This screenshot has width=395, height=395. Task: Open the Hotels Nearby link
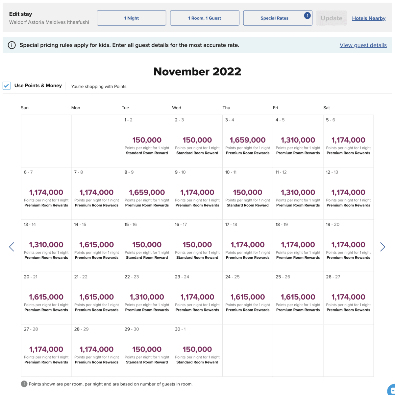tap(369, 18)
